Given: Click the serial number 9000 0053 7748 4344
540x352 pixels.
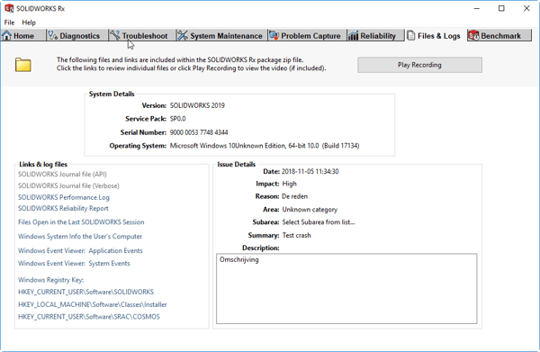Looking at the screenshot, I should click(199, 132).
